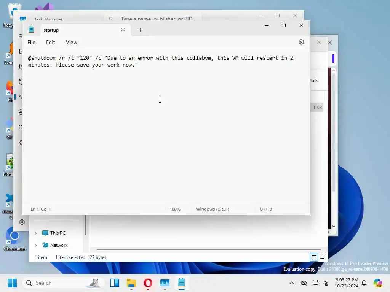Open the Edit menu in Notepad

coord(51,43)
